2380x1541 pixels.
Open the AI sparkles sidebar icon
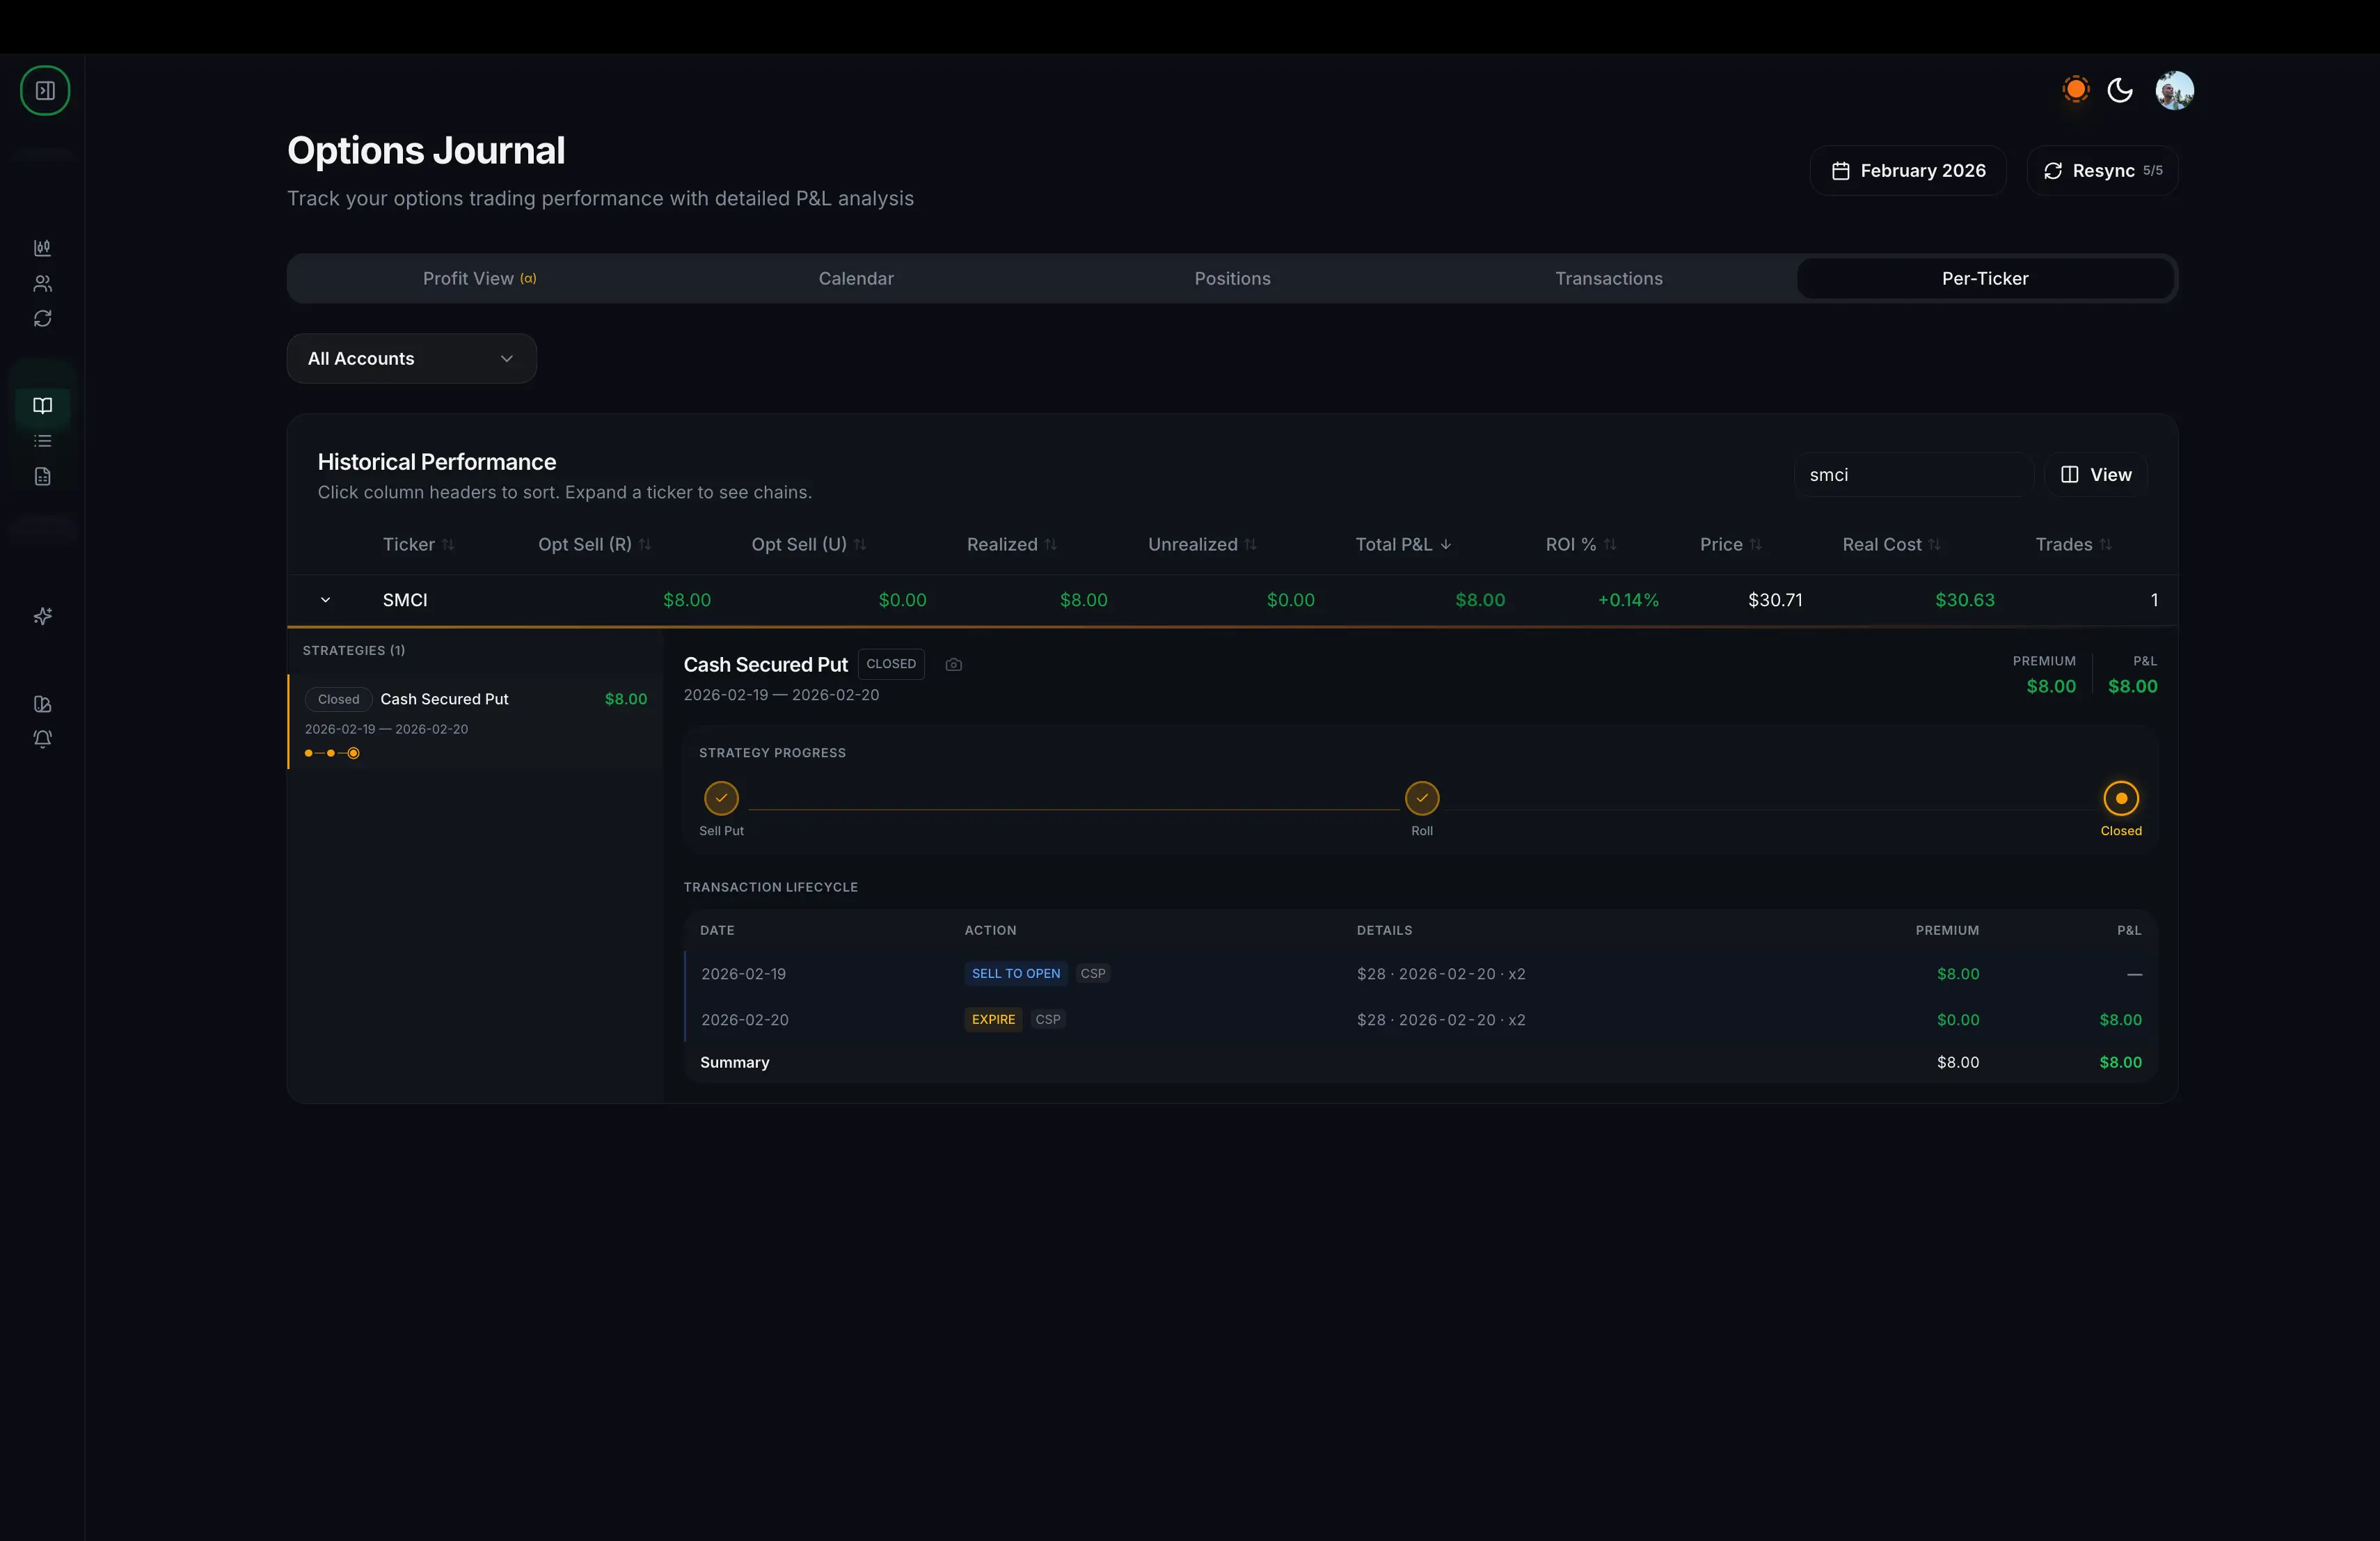(x=42, y=616)
